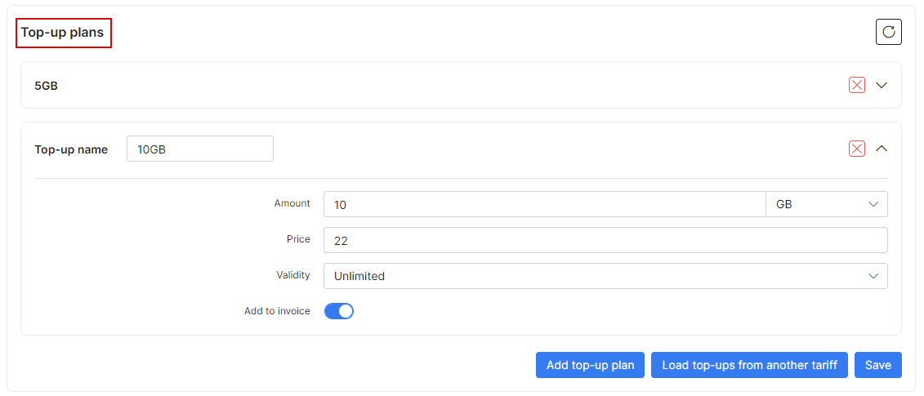Click the Top-up name label

tap(71, 149)
